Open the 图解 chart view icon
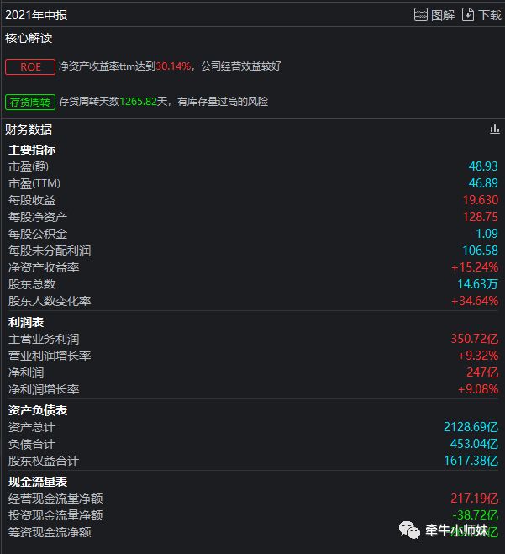 coord(421,15)
